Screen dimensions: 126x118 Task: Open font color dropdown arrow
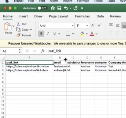pyautogui.click(x=97, y=34)
